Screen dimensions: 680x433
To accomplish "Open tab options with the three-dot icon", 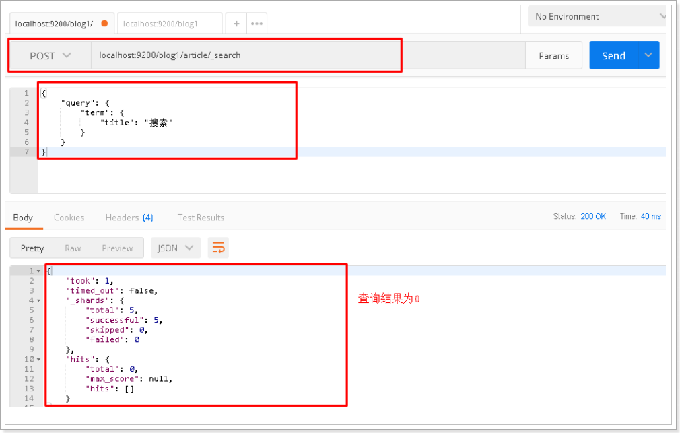I will coord(257,24).
